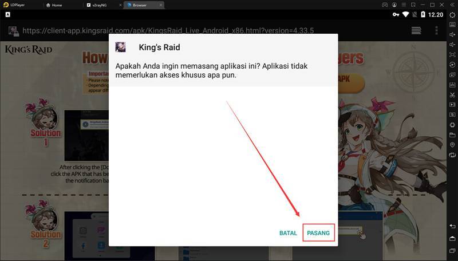Collapse the right sidebar with double-arrow icon
This screenshot has height=261, width=458.
452,5
